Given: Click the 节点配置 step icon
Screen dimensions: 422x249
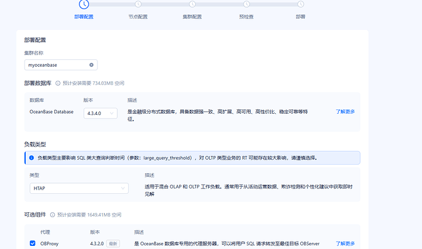Looking at the screenshot, I should coord(138,4).
